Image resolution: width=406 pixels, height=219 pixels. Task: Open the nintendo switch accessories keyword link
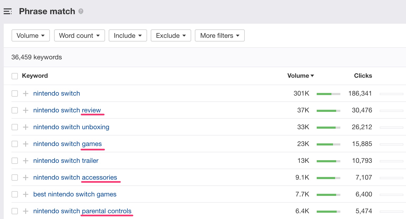(75, 177)
